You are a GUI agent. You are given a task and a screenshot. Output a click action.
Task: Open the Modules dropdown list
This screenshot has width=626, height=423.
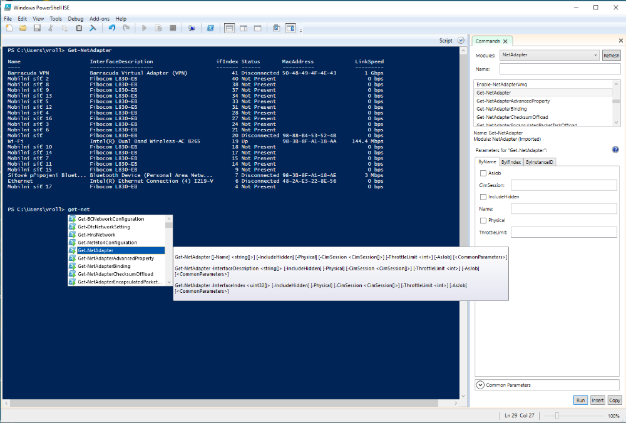pos(597,55)
